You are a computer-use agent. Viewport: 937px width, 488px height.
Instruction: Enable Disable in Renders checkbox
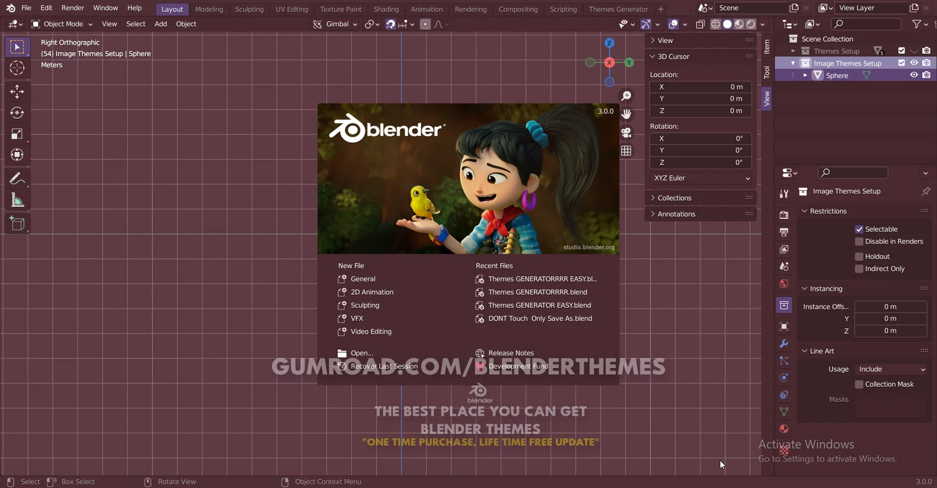pos(859,242)
